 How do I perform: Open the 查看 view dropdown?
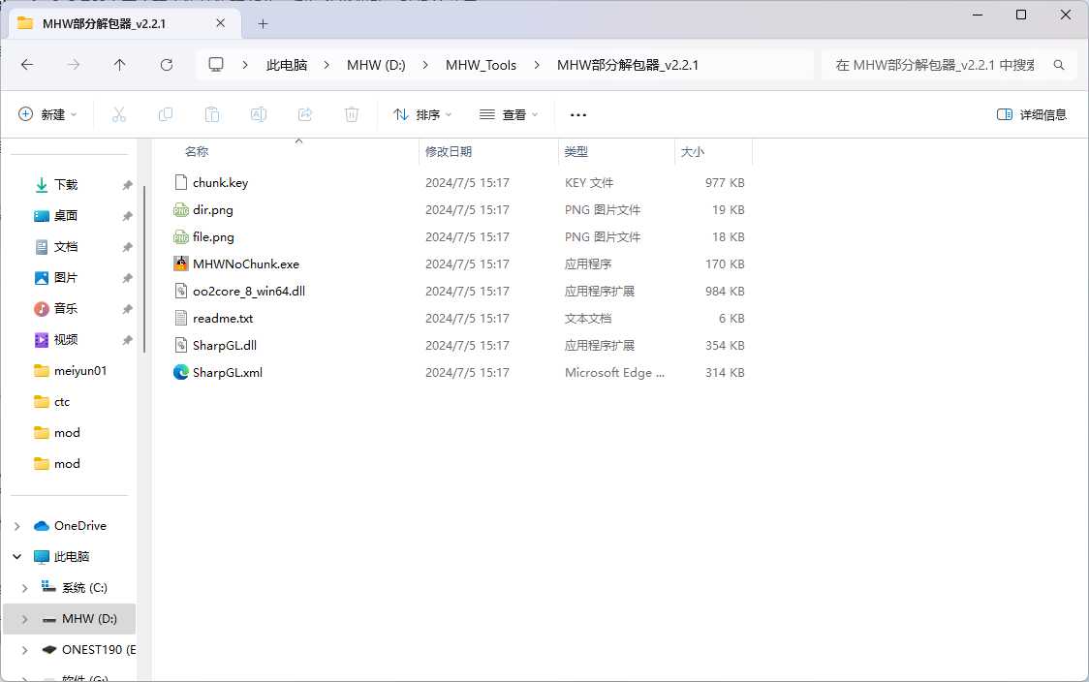509,114
